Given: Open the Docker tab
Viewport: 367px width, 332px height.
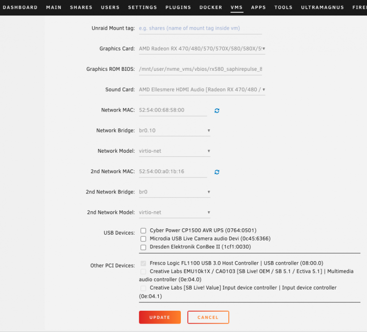Looking at the screenshot, I should [211, 8].
